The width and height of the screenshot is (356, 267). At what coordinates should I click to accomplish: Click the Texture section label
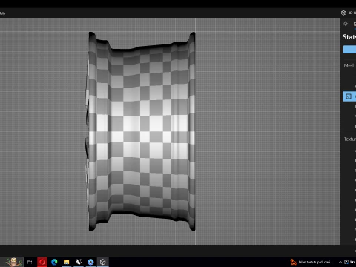(x=350, y=139)
